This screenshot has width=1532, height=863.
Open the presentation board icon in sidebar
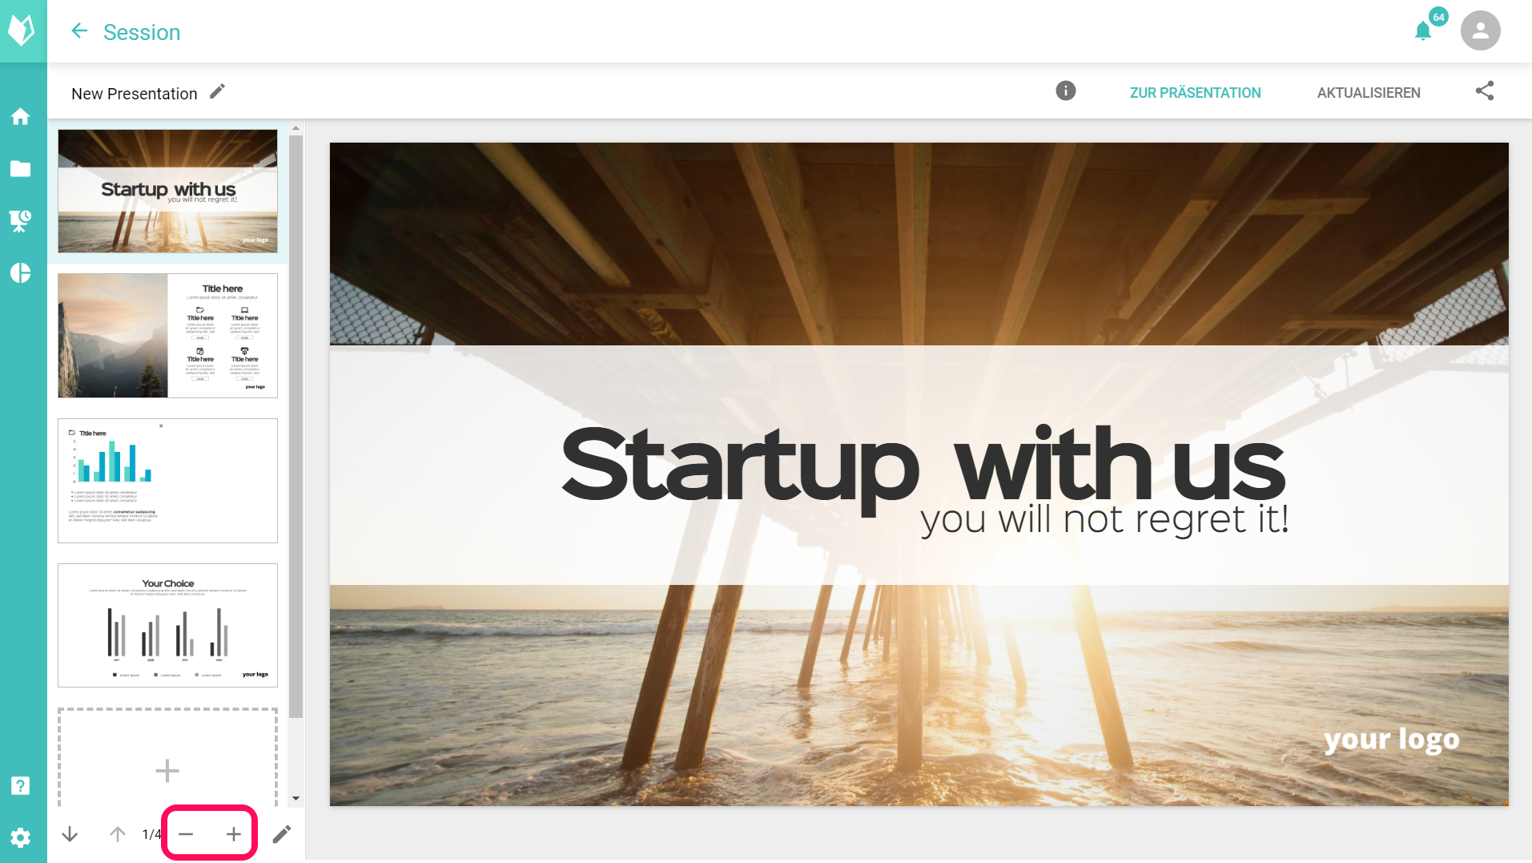(x=21, y=221)
